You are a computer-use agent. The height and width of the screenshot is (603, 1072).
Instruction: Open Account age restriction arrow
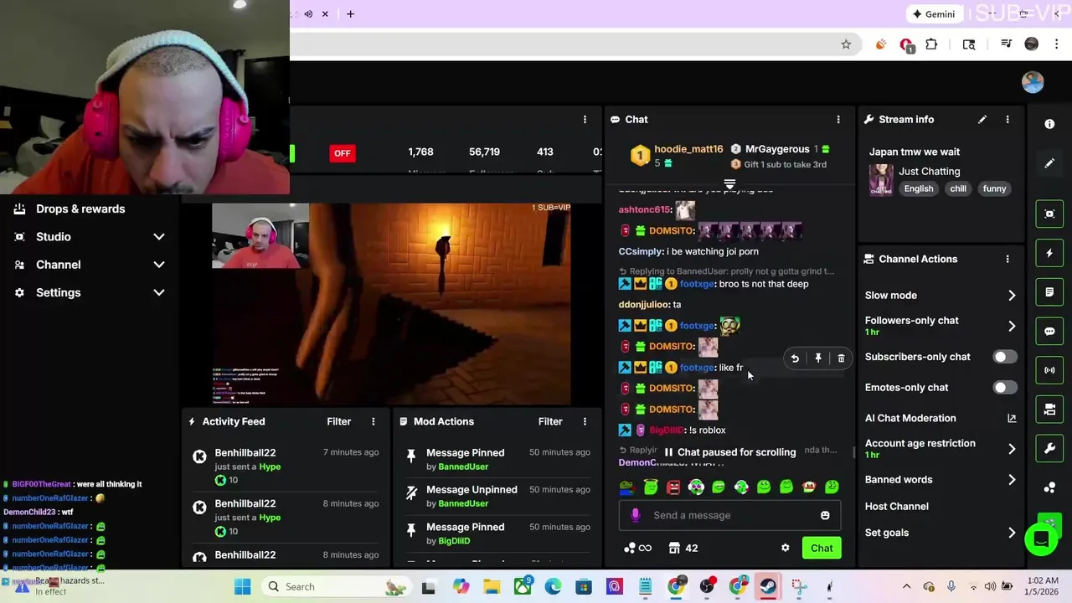(x=1012, y=449)
